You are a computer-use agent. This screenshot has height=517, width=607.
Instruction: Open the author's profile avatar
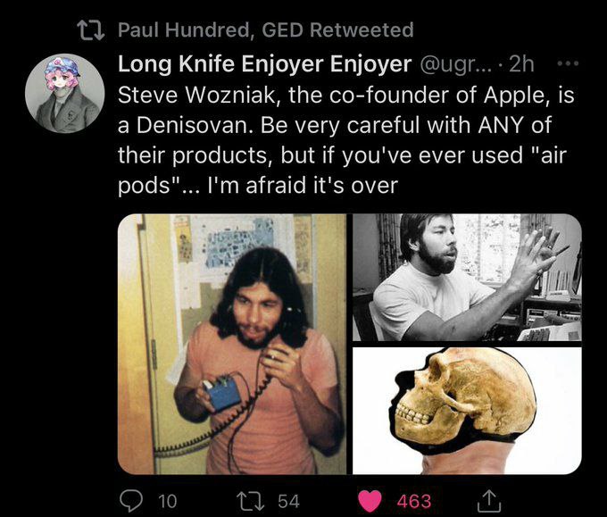[62, 94]
